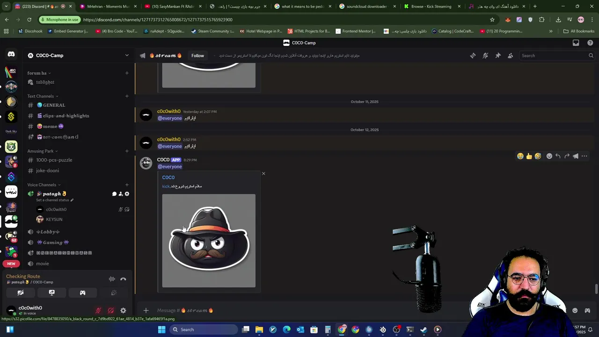Open more options for the message
599x337 pixels.
tap(584, 156)
